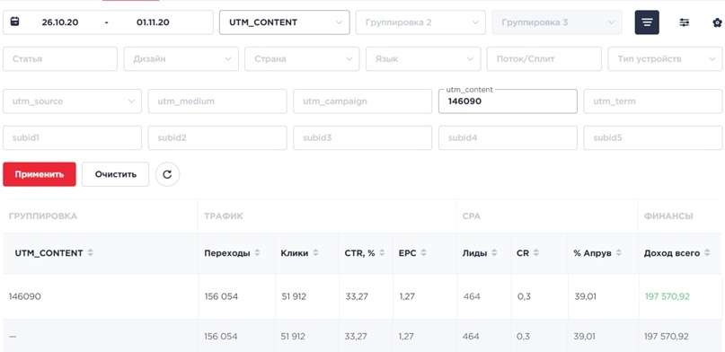Click the red Применить button
The image size is (725, 352).
point(40,174)
